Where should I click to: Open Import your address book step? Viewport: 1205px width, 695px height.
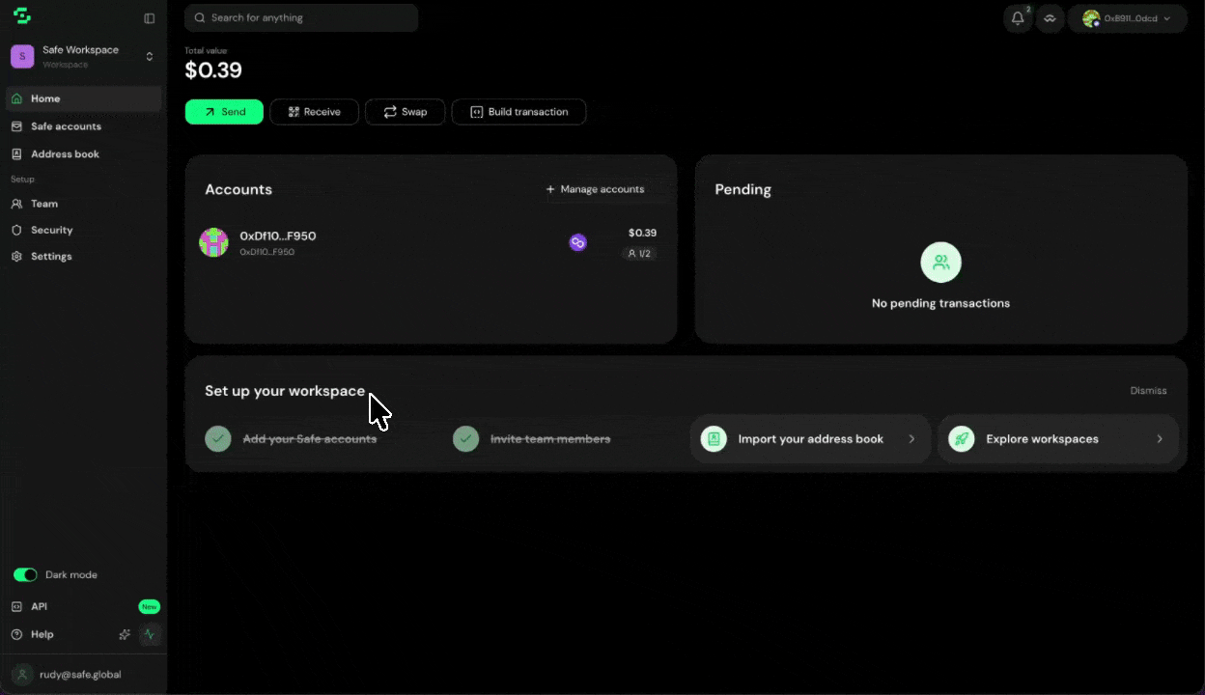tap(810, 439)
